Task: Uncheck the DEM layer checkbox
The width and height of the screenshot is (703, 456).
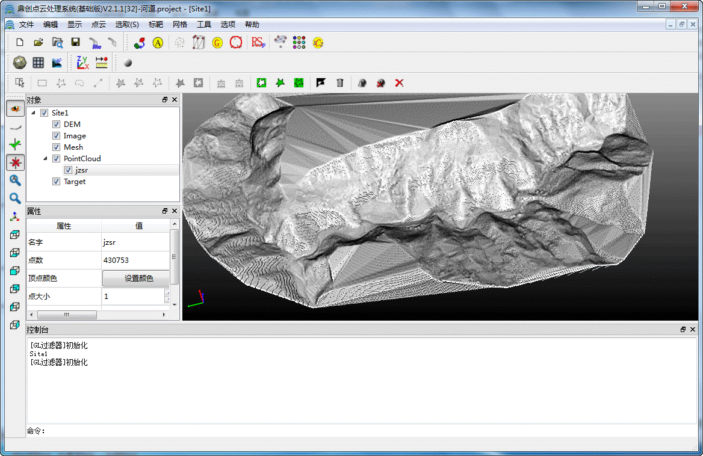Action: tap(56, 125)
